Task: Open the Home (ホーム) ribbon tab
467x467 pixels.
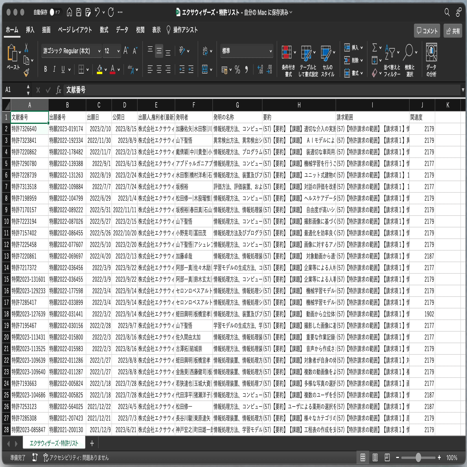Action: pos(12,30)
